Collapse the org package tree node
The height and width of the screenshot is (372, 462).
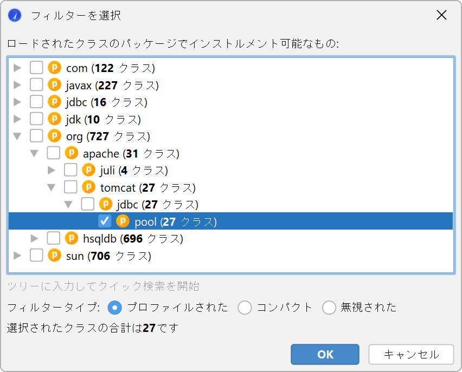17,136
